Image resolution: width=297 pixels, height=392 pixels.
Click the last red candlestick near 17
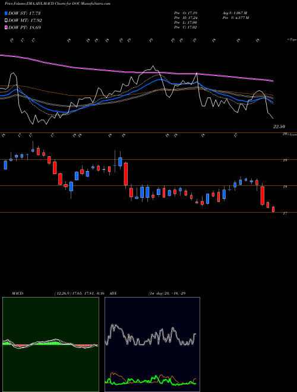point(273,209)
